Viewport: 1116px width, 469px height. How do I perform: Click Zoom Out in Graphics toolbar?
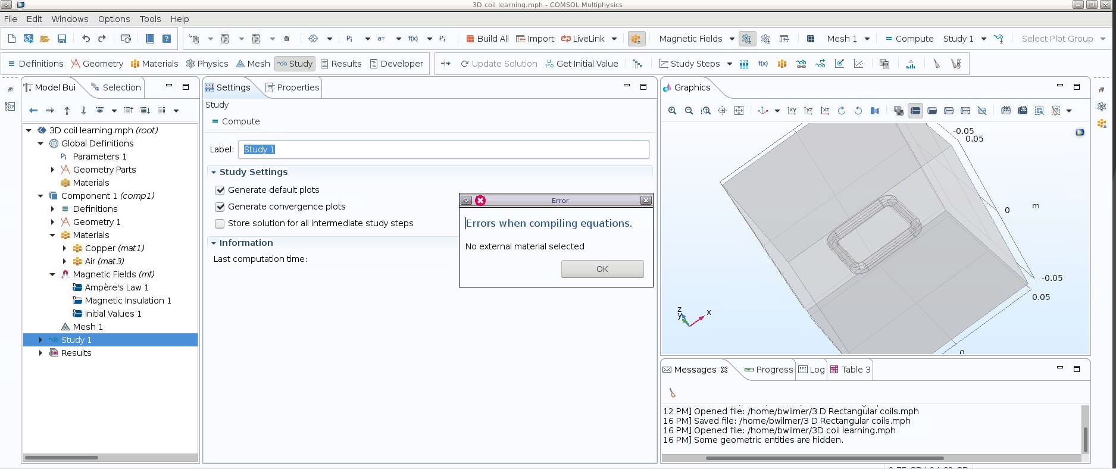tap(689, 111)
